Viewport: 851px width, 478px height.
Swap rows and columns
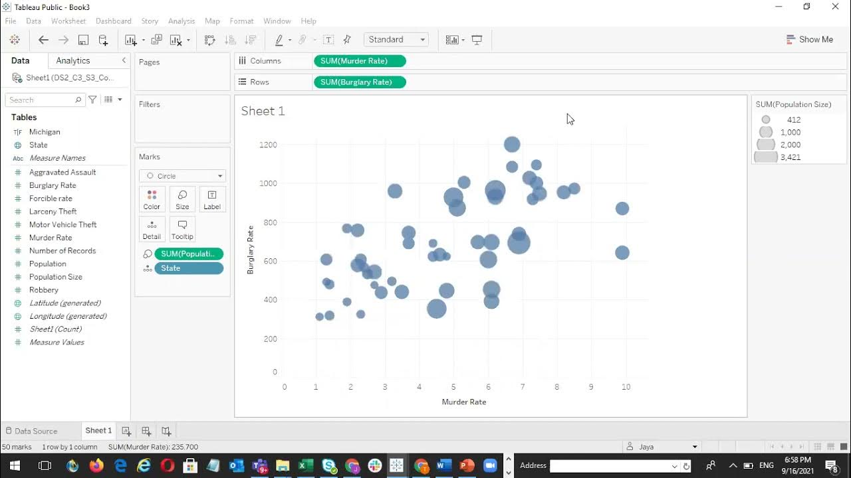(x=210, y=40)
